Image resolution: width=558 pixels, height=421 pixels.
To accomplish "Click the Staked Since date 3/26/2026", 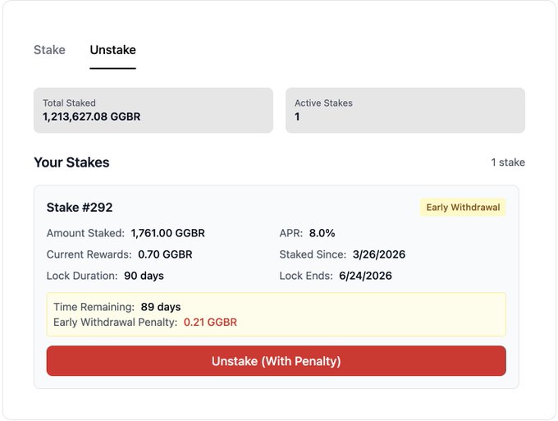I will point(378,254).
